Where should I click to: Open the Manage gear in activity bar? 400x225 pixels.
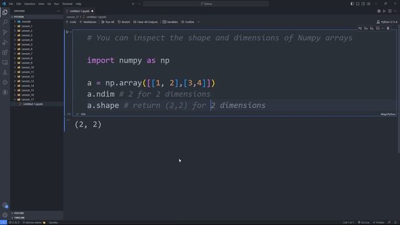point(5,215)
